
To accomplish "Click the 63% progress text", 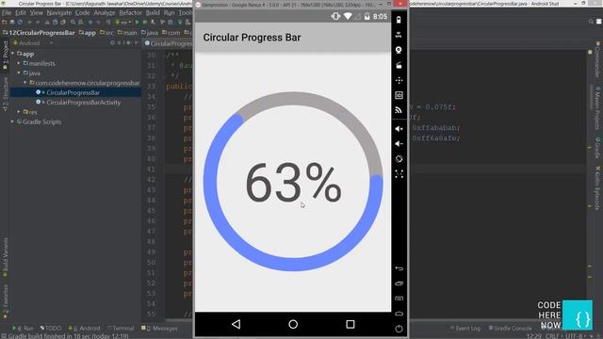I will (293, 183).
